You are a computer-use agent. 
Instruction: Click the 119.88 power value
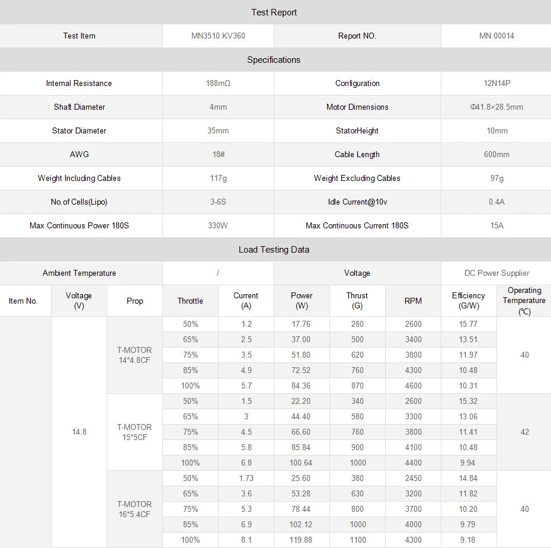[302, 540]
